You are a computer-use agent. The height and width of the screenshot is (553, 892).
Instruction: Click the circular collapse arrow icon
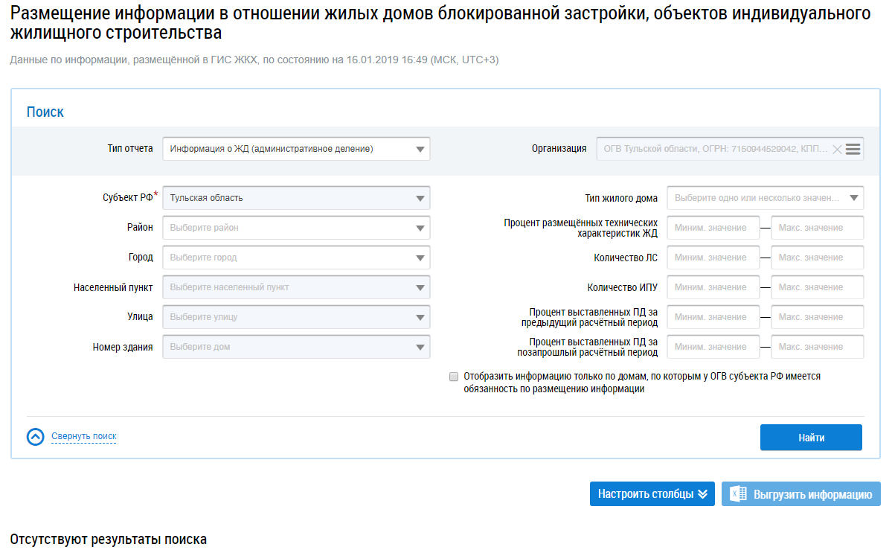(x=36, y=437)
